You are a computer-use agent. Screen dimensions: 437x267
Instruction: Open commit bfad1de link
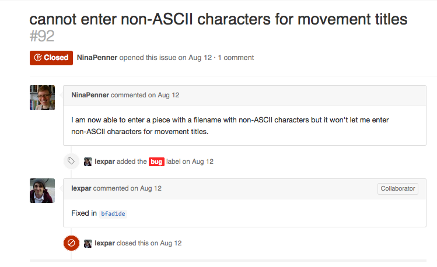[x=113, y=214]
